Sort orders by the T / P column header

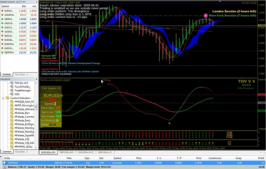click(179, 158)
